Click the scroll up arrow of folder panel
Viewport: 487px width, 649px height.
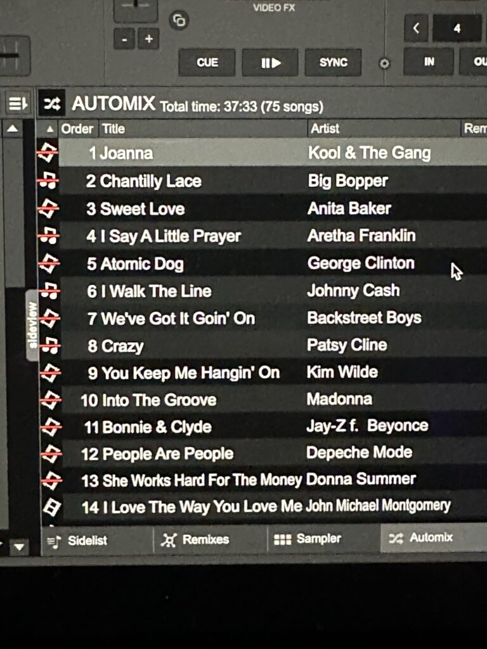click(x=13, y=129)
